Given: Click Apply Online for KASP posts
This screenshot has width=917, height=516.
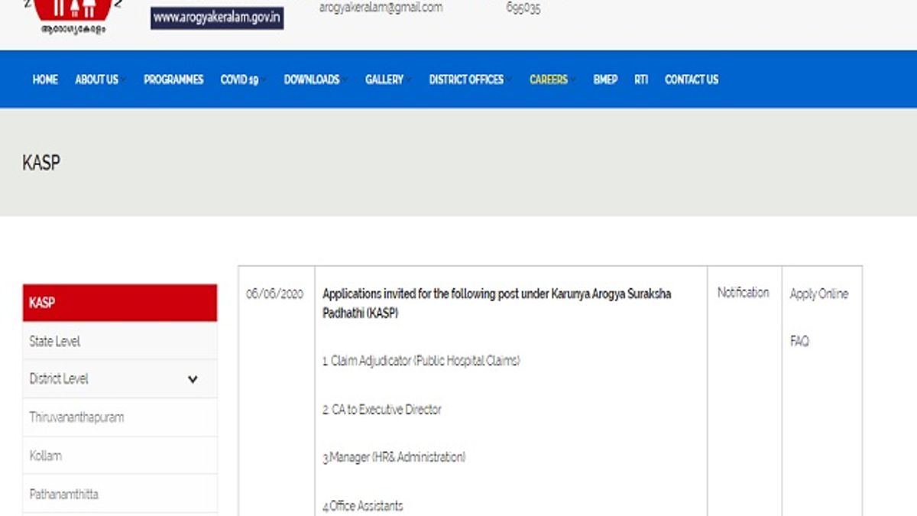Looking at the screenshot, I should tap(818, 293).
